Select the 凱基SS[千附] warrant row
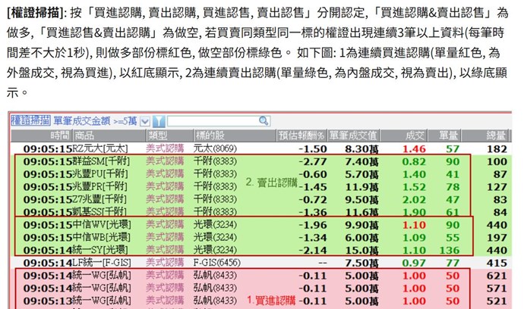The image size is (524, 309). (x=260, y=211)
